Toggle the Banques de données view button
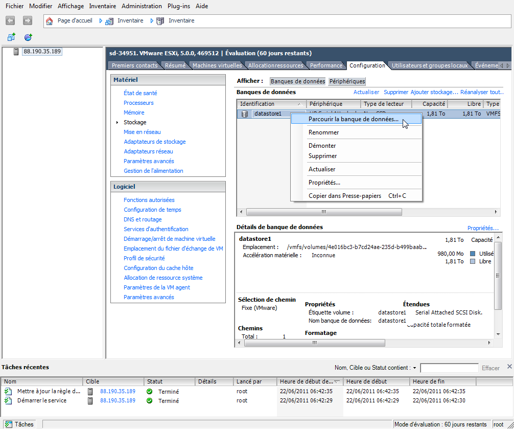The image size is (514, 429). pos(298,81)
